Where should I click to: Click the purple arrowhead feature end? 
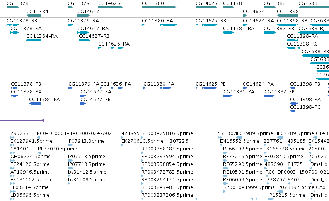pos(43,120)
